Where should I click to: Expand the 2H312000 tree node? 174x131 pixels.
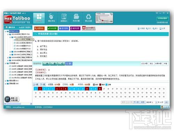click(x=10, y=52)
